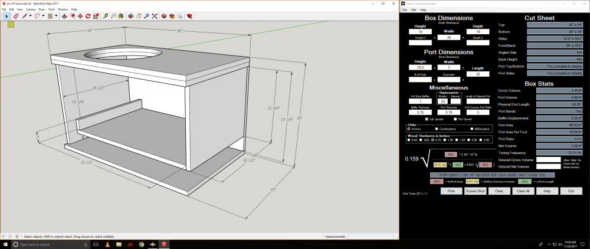Activate the Push/Pull tool
This screenshot has width=590, height=249.
(64, 16)
